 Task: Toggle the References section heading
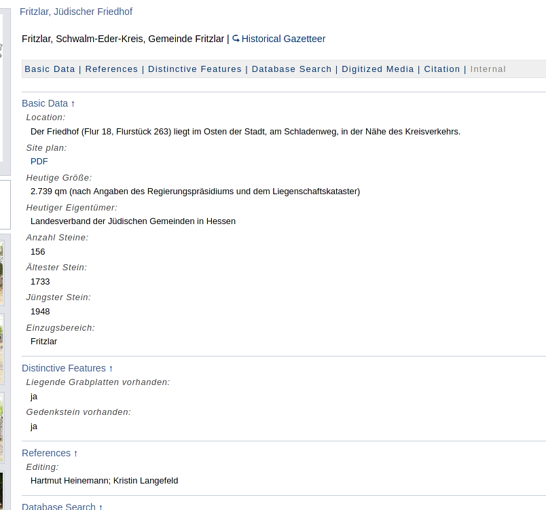pyautogui.click(x=46, y=454)
